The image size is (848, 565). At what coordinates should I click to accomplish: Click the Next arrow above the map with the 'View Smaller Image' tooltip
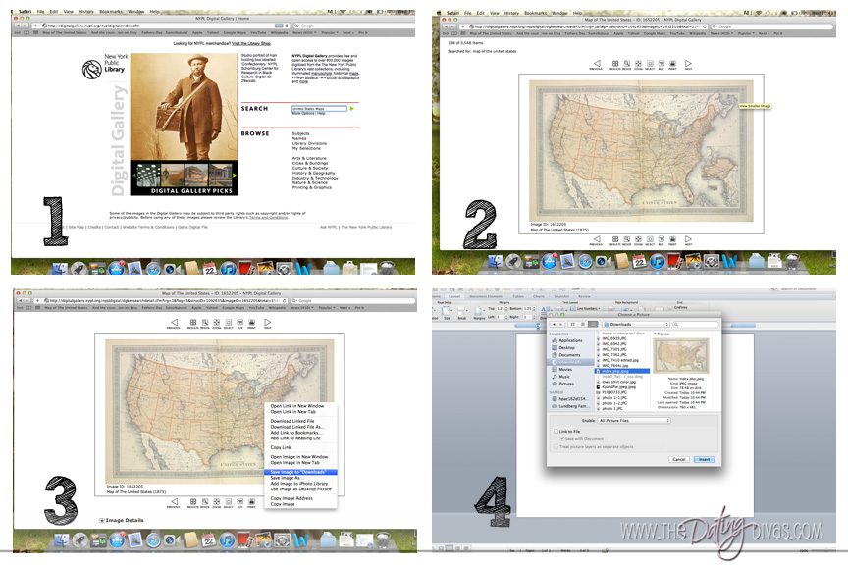[688, 63]
